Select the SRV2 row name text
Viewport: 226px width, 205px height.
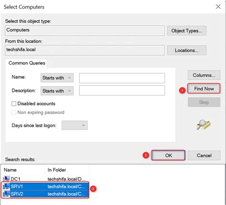(x=17, y=194)
